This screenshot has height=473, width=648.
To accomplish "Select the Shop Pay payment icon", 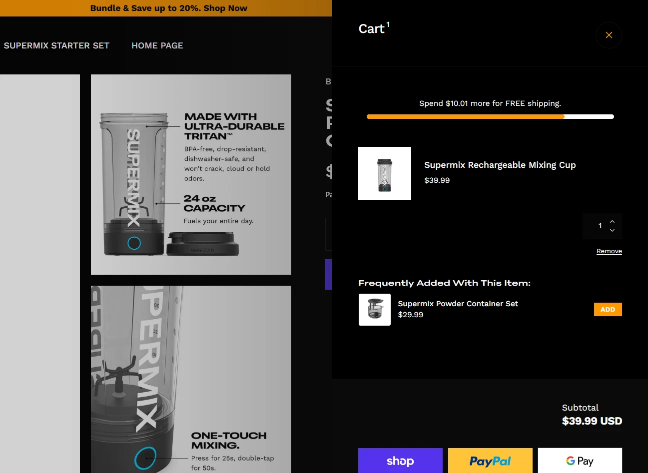I will (x=400, y=461).
